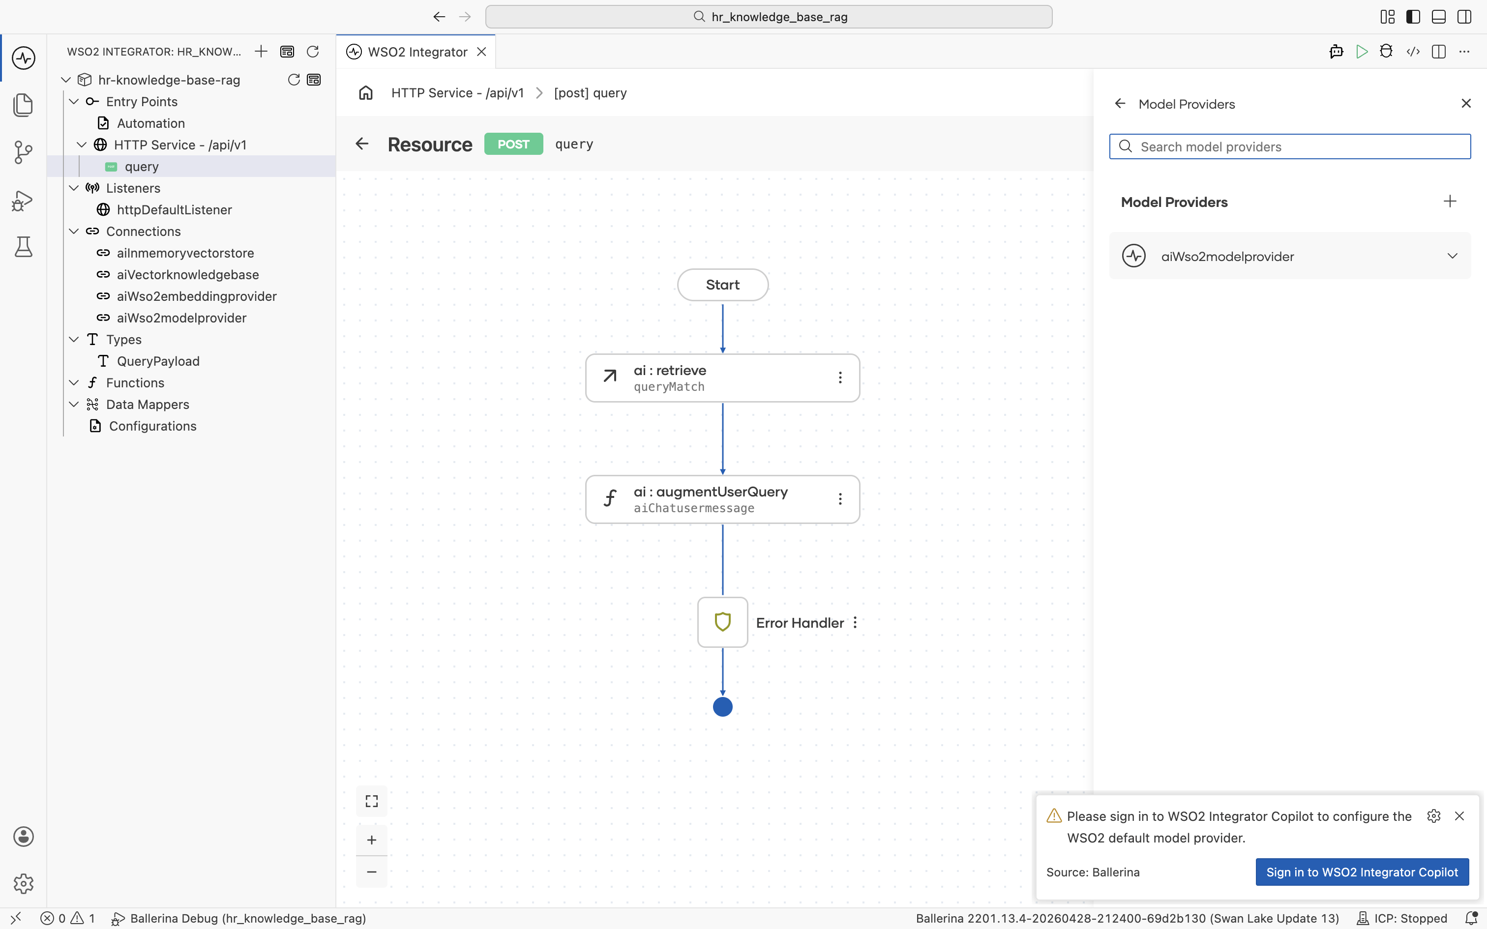
Task: Click the plus icon in the WSO2 Integrator sidebar header
Action: 261,52
